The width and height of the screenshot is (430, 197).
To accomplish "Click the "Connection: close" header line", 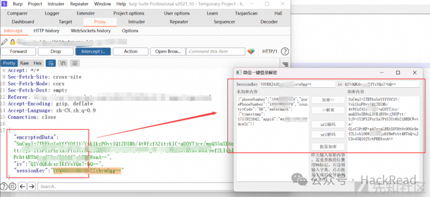I will (x=32, y=117).
